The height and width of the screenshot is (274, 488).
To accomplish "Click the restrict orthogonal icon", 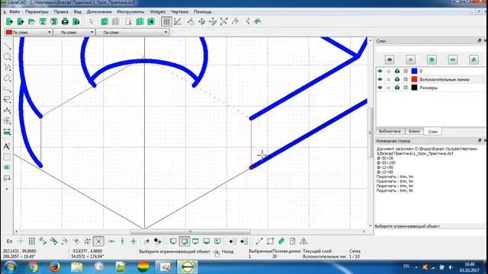I will [133, 241].
